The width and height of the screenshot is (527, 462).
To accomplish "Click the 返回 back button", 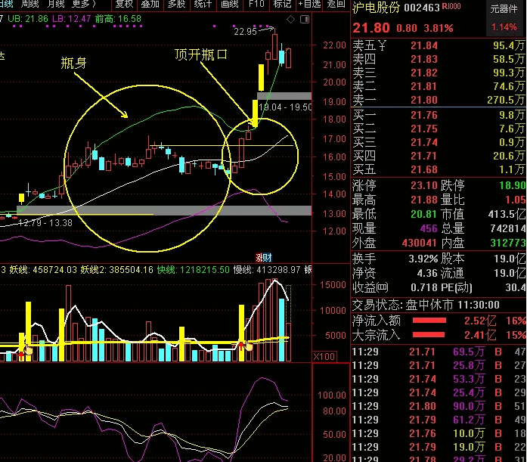I will (x=336, y=4).
